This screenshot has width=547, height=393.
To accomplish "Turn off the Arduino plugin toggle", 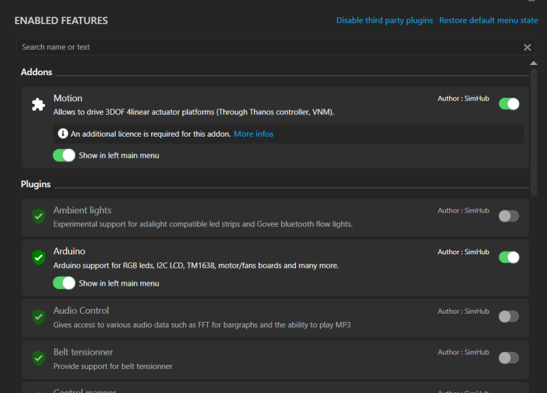I will (509, 257).
